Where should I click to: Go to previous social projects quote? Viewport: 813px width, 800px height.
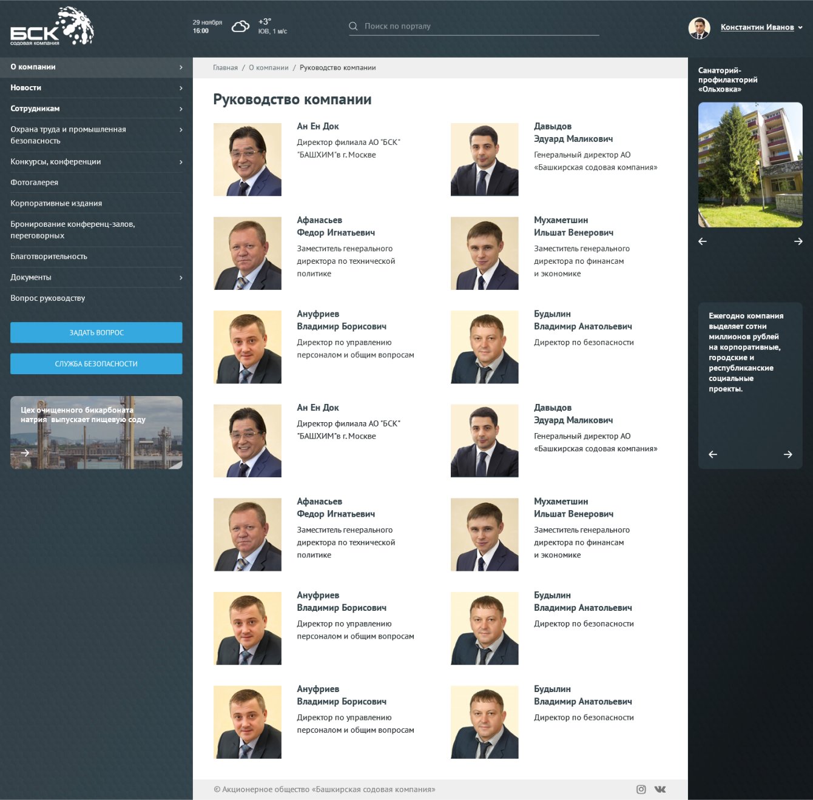point(713,454)
